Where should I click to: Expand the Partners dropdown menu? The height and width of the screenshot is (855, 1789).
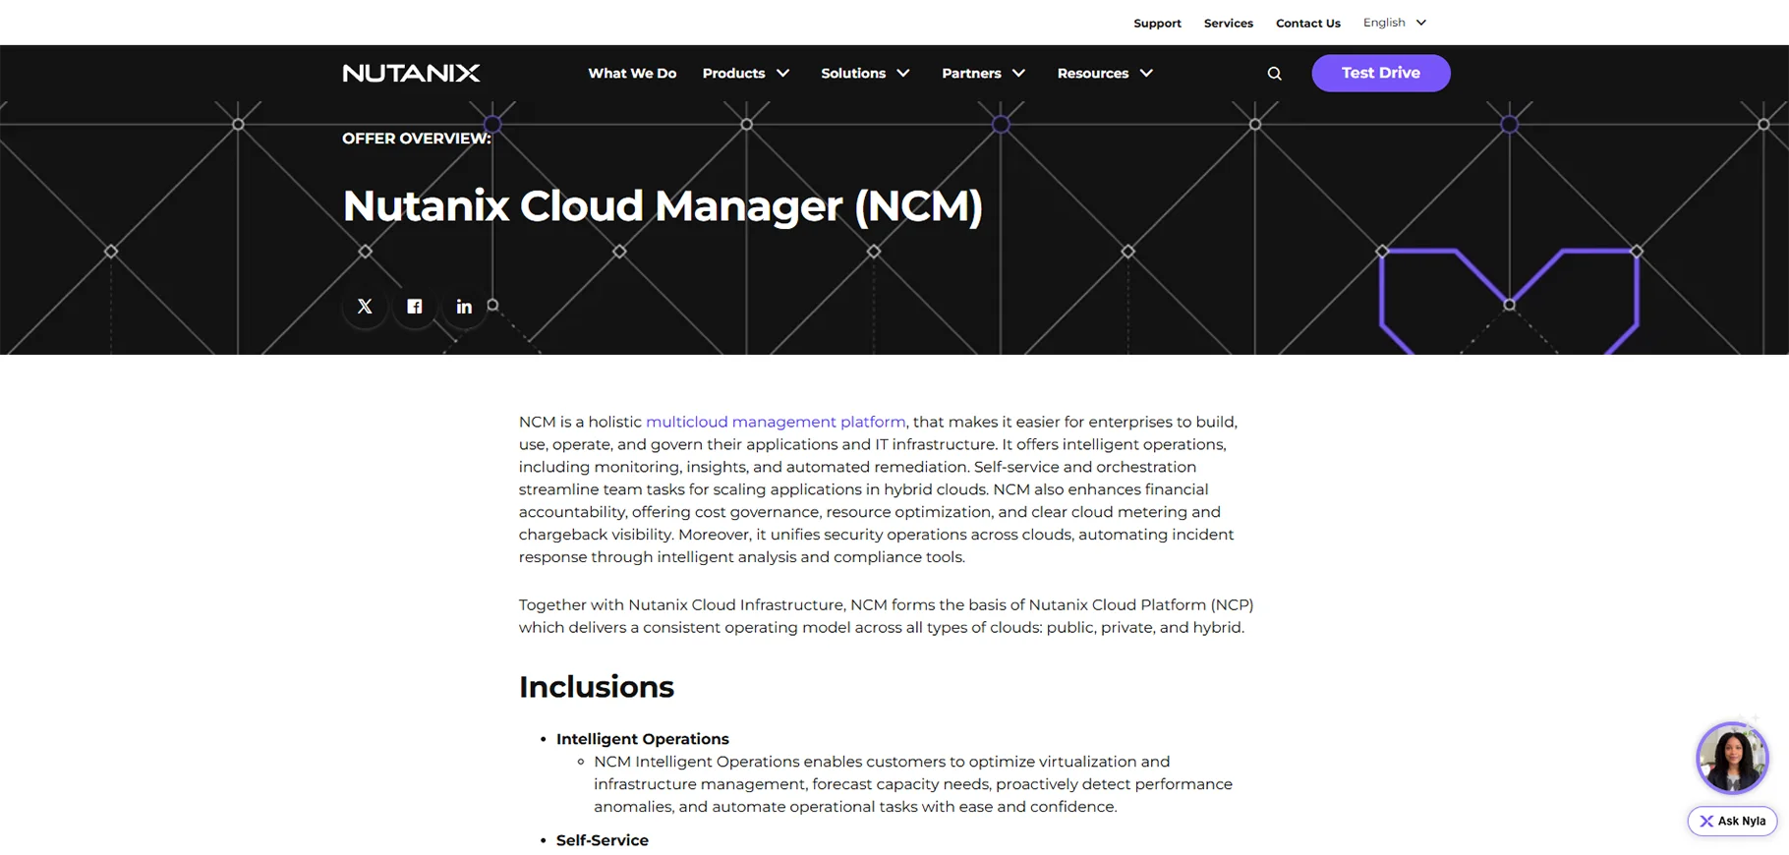[983, 74]
